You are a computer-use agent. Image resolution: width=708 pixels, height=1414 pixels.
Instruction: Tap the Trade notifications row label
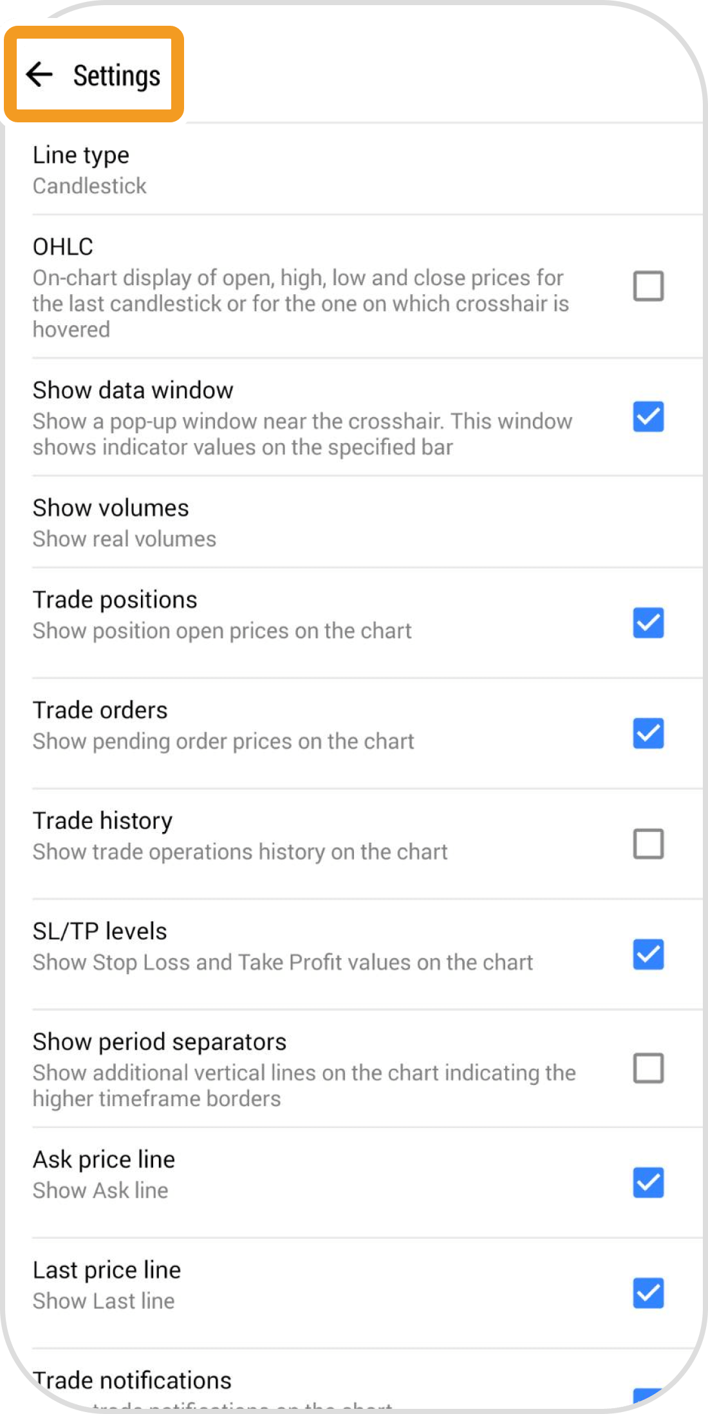(133, 1381)
